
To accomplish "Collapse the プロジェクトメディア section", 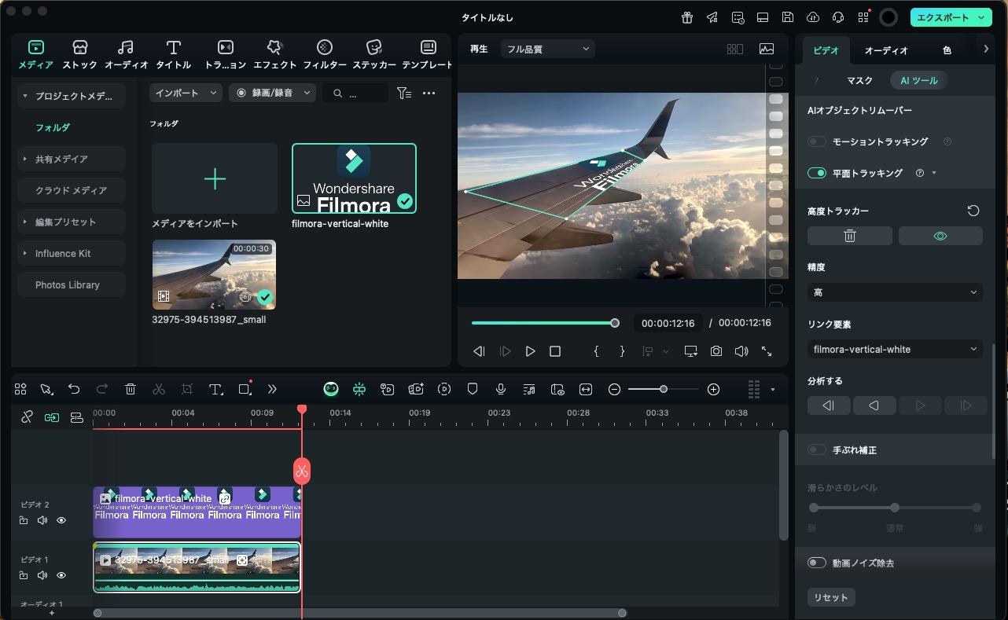I will click(x=25, y=96).
